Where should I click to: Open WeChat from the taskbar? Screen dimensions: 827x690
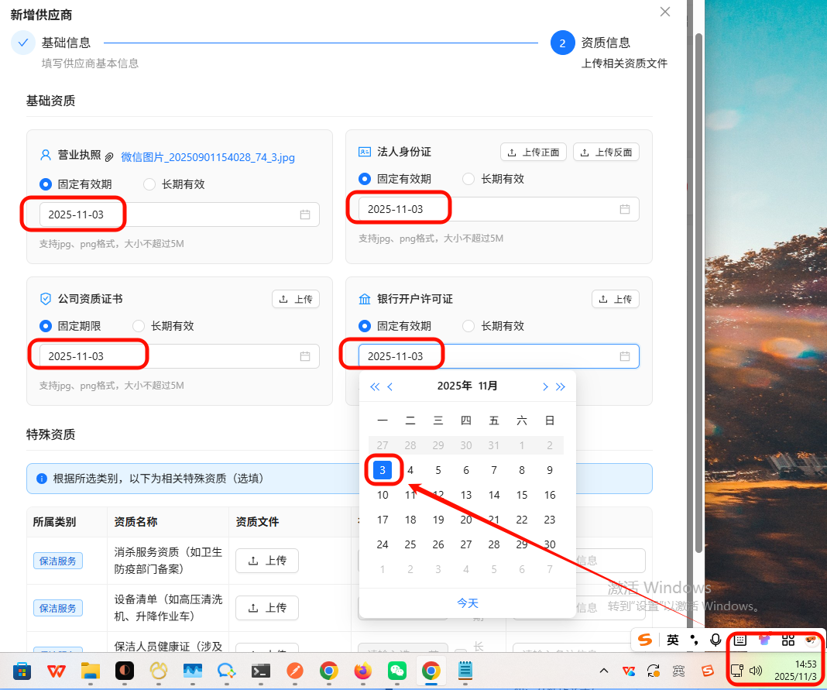click(x=397, y=671)
